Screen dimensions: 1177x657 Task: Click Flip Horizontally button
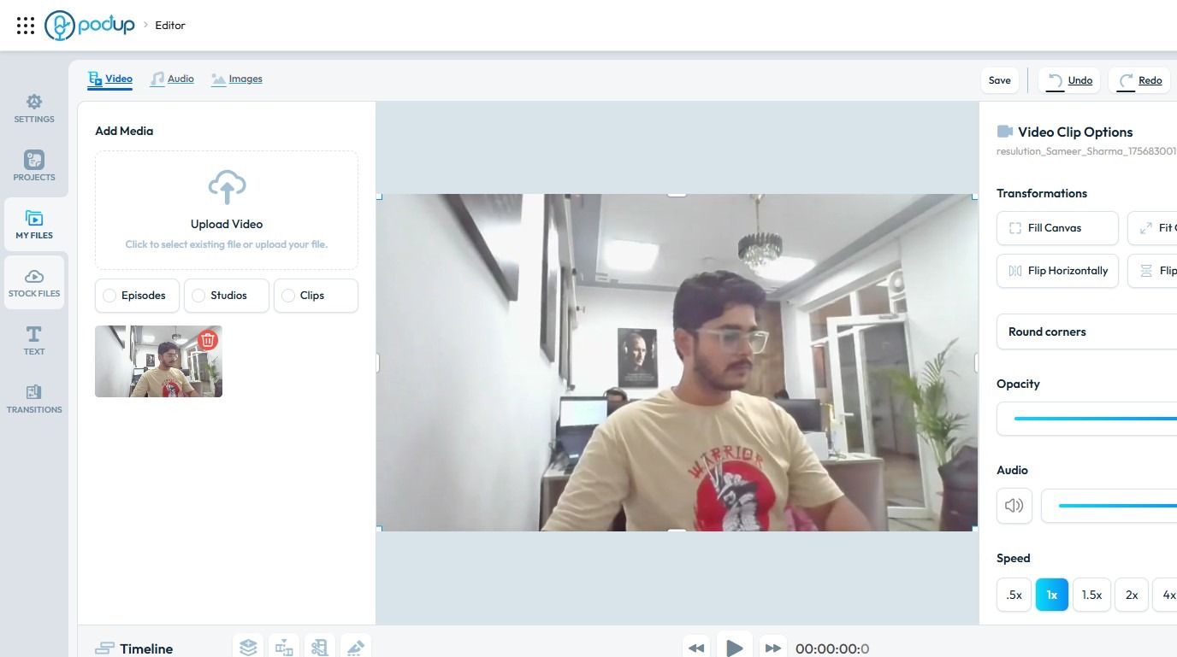[x=1057, y=271]
